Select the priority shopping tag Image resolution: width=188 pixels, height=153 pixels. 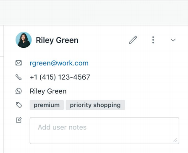point(95,105)
